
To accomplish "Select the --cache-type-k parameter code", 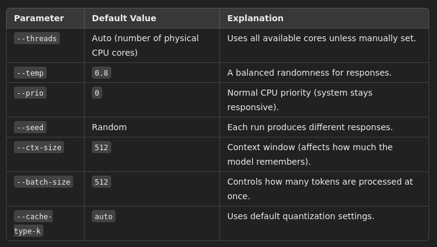I will point(34,223).
